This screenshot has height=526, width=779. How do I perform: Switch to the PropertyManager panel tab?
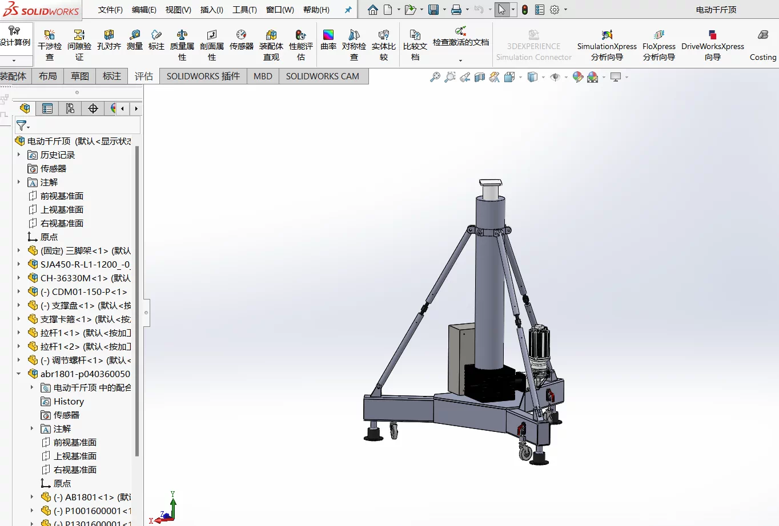point(47,108)
